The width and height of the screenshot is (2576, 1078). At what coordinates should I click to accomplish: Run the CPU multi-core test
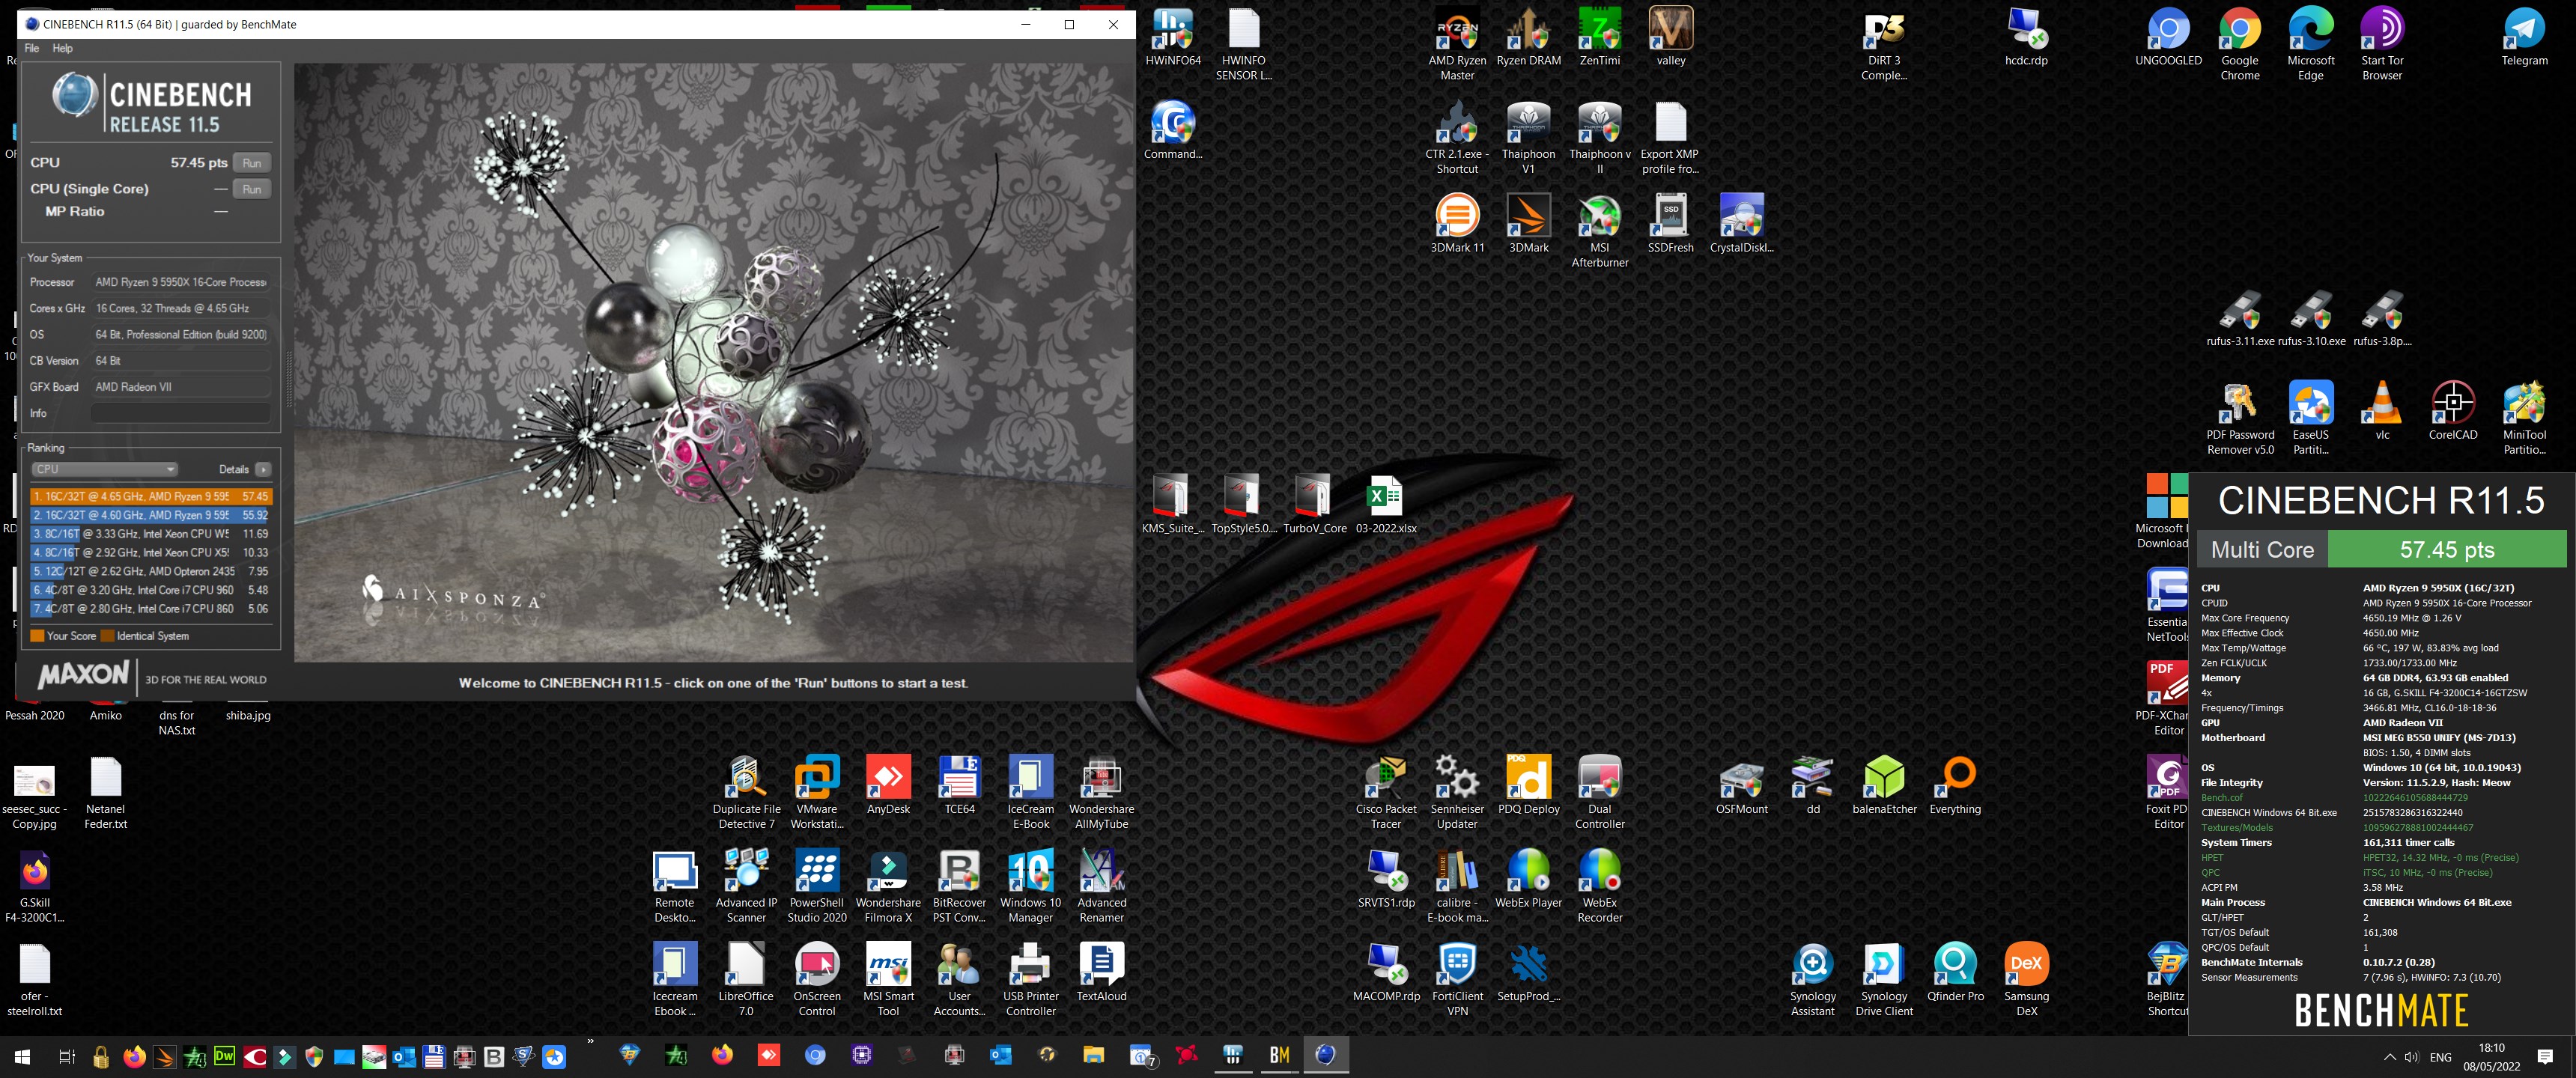click(x=252, y=163)
